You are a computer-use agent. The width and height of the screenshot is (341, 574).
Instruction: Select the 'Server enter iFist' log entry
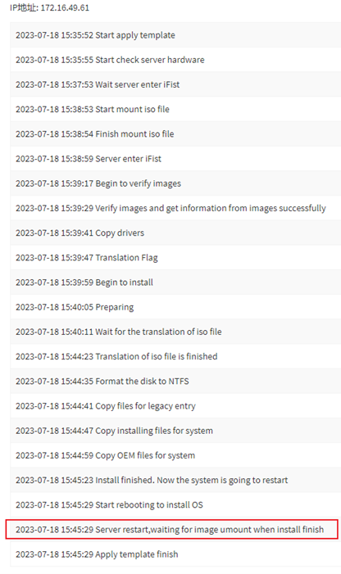(x=175, y=159)
